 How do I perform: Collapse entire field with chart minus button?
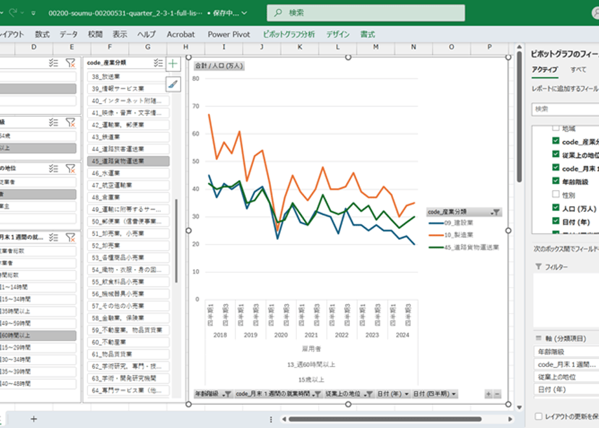pos(497,394)
